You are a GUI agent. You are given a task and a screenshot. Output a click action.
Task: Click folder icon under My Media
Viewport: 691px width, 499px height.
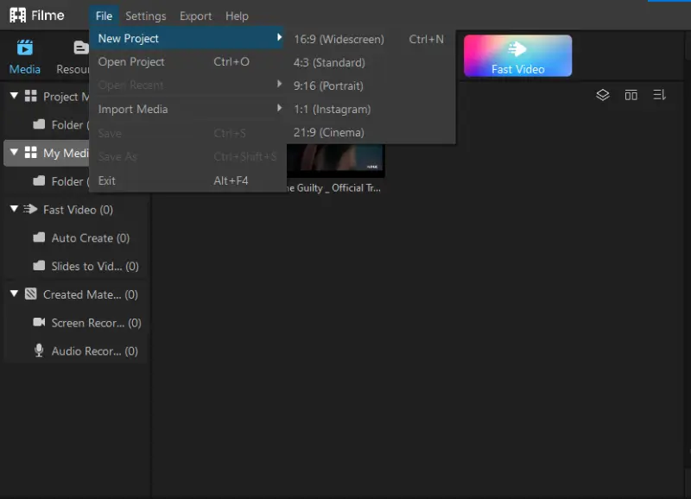click(39, 180)
